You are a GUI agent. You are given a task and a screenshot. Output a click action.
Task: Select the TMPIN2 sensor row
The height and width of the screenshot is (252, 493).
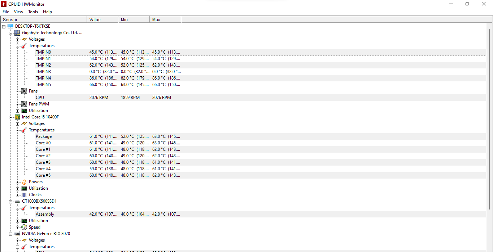[x=261, y=65]
